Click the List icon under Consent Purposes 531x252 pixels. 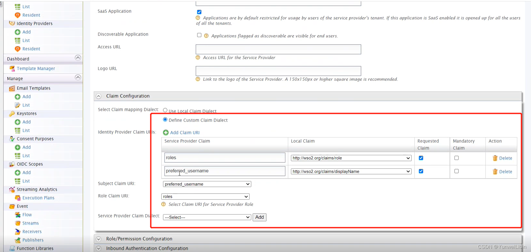click(x=17, y=156)
